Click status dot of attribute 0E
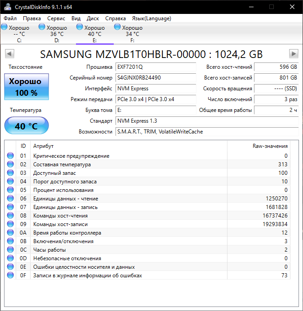The image size is (303, 311). [x=10, y=267]
